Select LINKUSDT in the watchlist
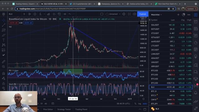 click(171, 54)
